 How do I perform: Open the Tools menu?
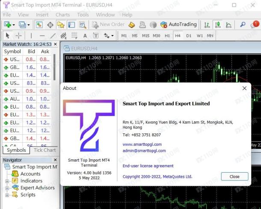pos(83,15)
